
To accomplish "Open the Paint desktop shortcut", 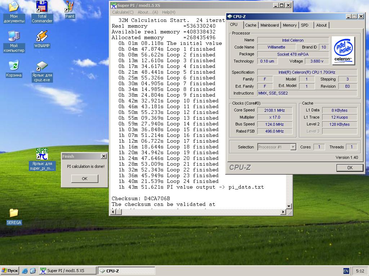I will pyautogui.click(x=70, y=10).
